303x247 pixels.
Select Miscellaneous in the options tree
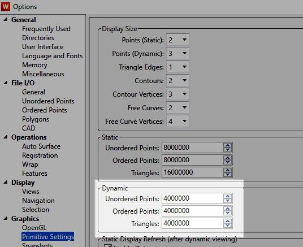(x=43, y=74)
